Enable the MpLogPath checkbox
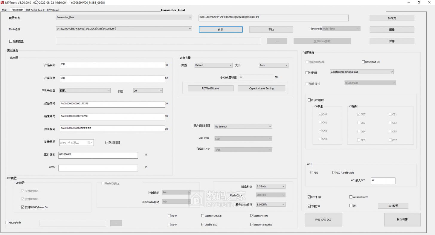 point(7,222)
